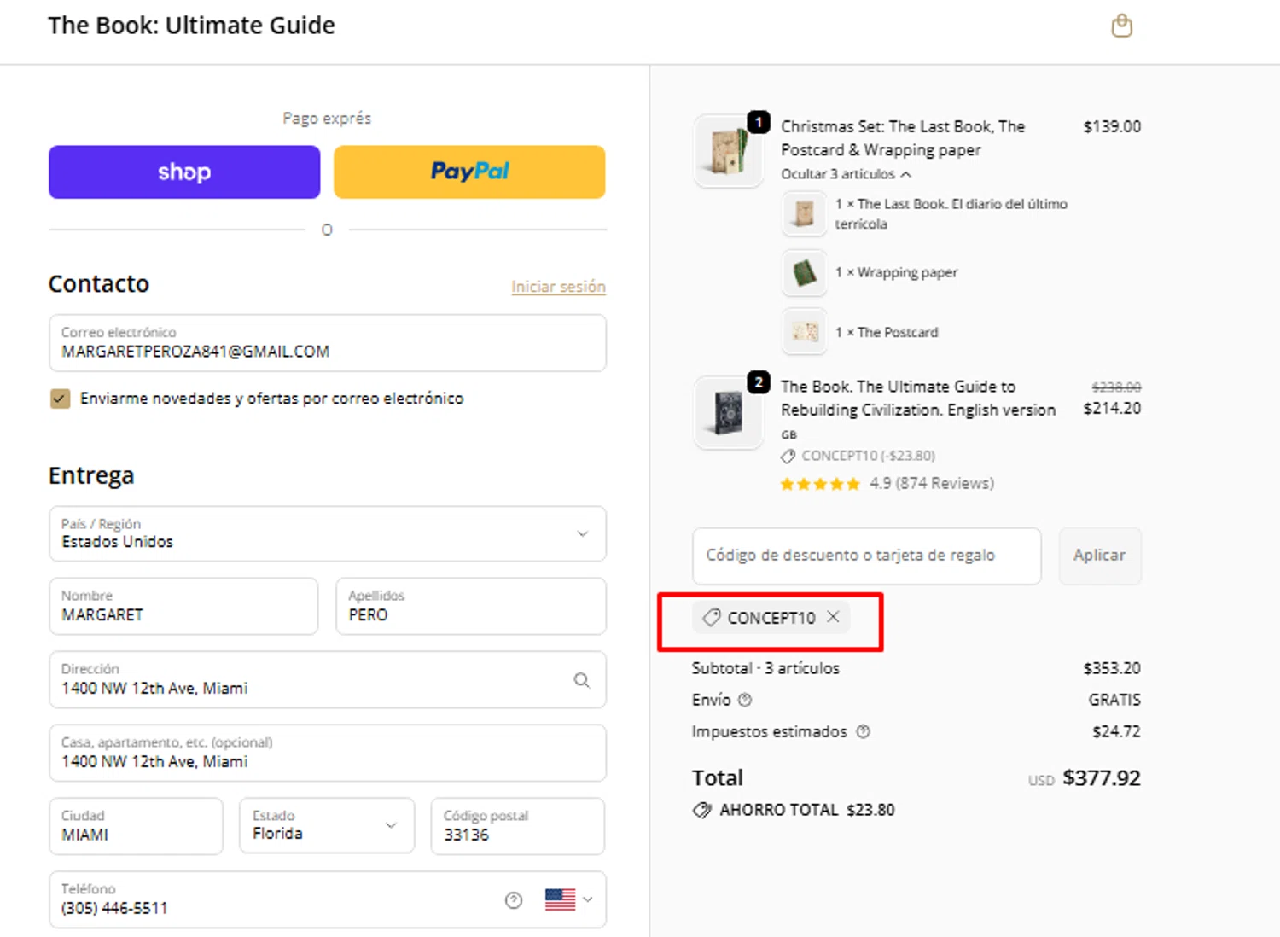
Task: Click the shipping info help icon
Action: coord(745,700)
